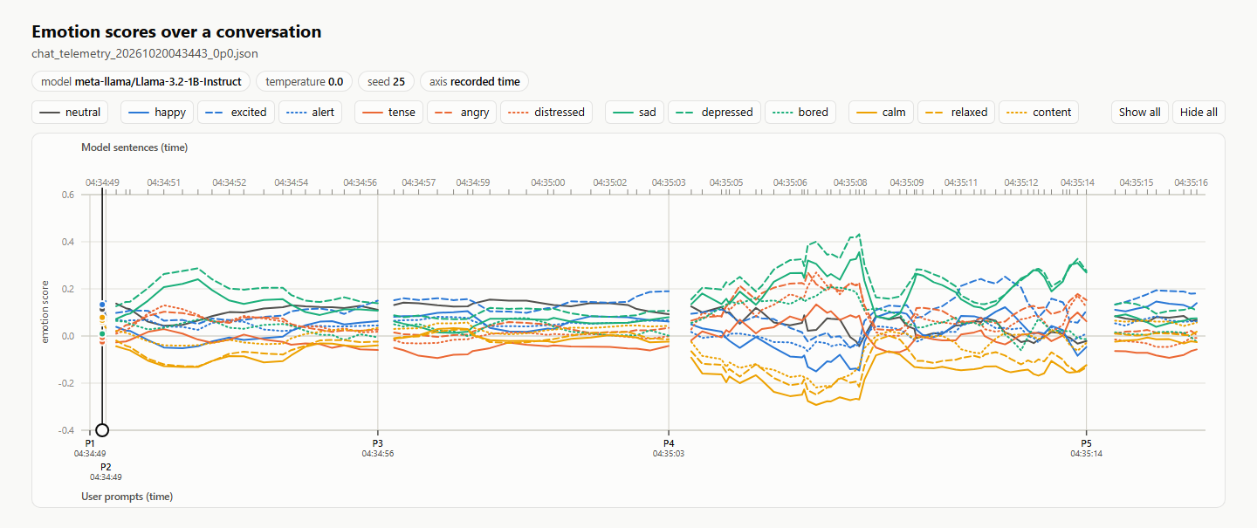Click the axis recorded time chip
Image resolution: width=1257 pixels, height=528 pixels.
tap(474, 81)
